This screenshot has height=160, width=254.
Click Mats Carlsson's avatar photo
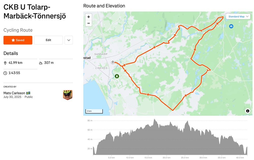coord(68,95)
